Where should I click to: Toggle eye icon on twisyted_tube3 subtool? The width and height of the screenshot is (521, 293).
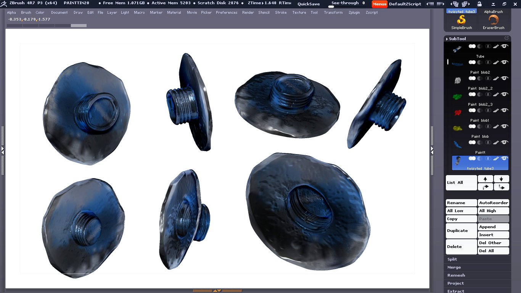(x=505, y=158)
